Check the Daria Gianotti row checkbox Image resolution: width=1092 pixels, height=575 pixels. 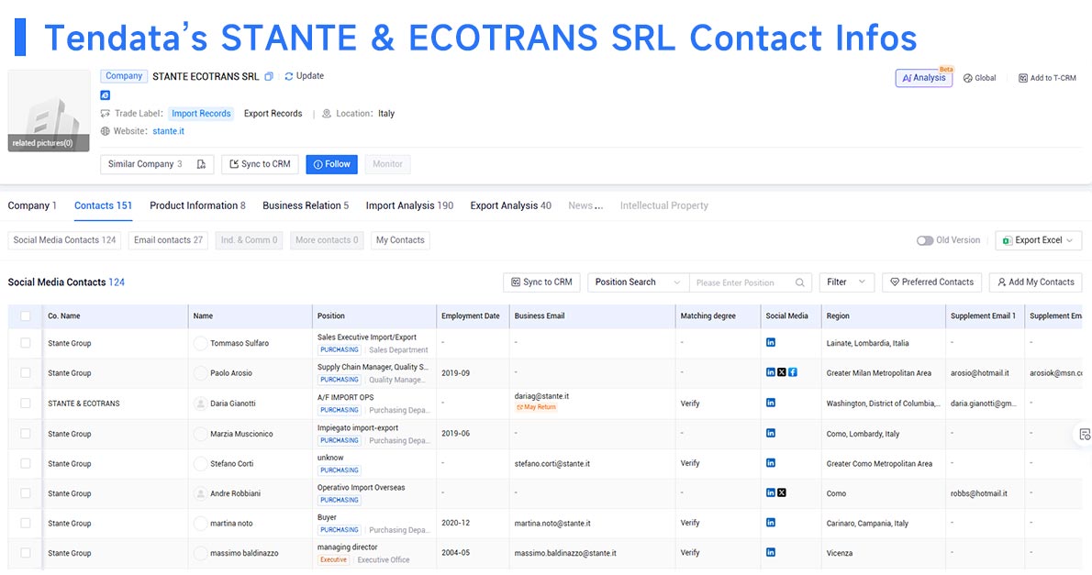(26, 404)
